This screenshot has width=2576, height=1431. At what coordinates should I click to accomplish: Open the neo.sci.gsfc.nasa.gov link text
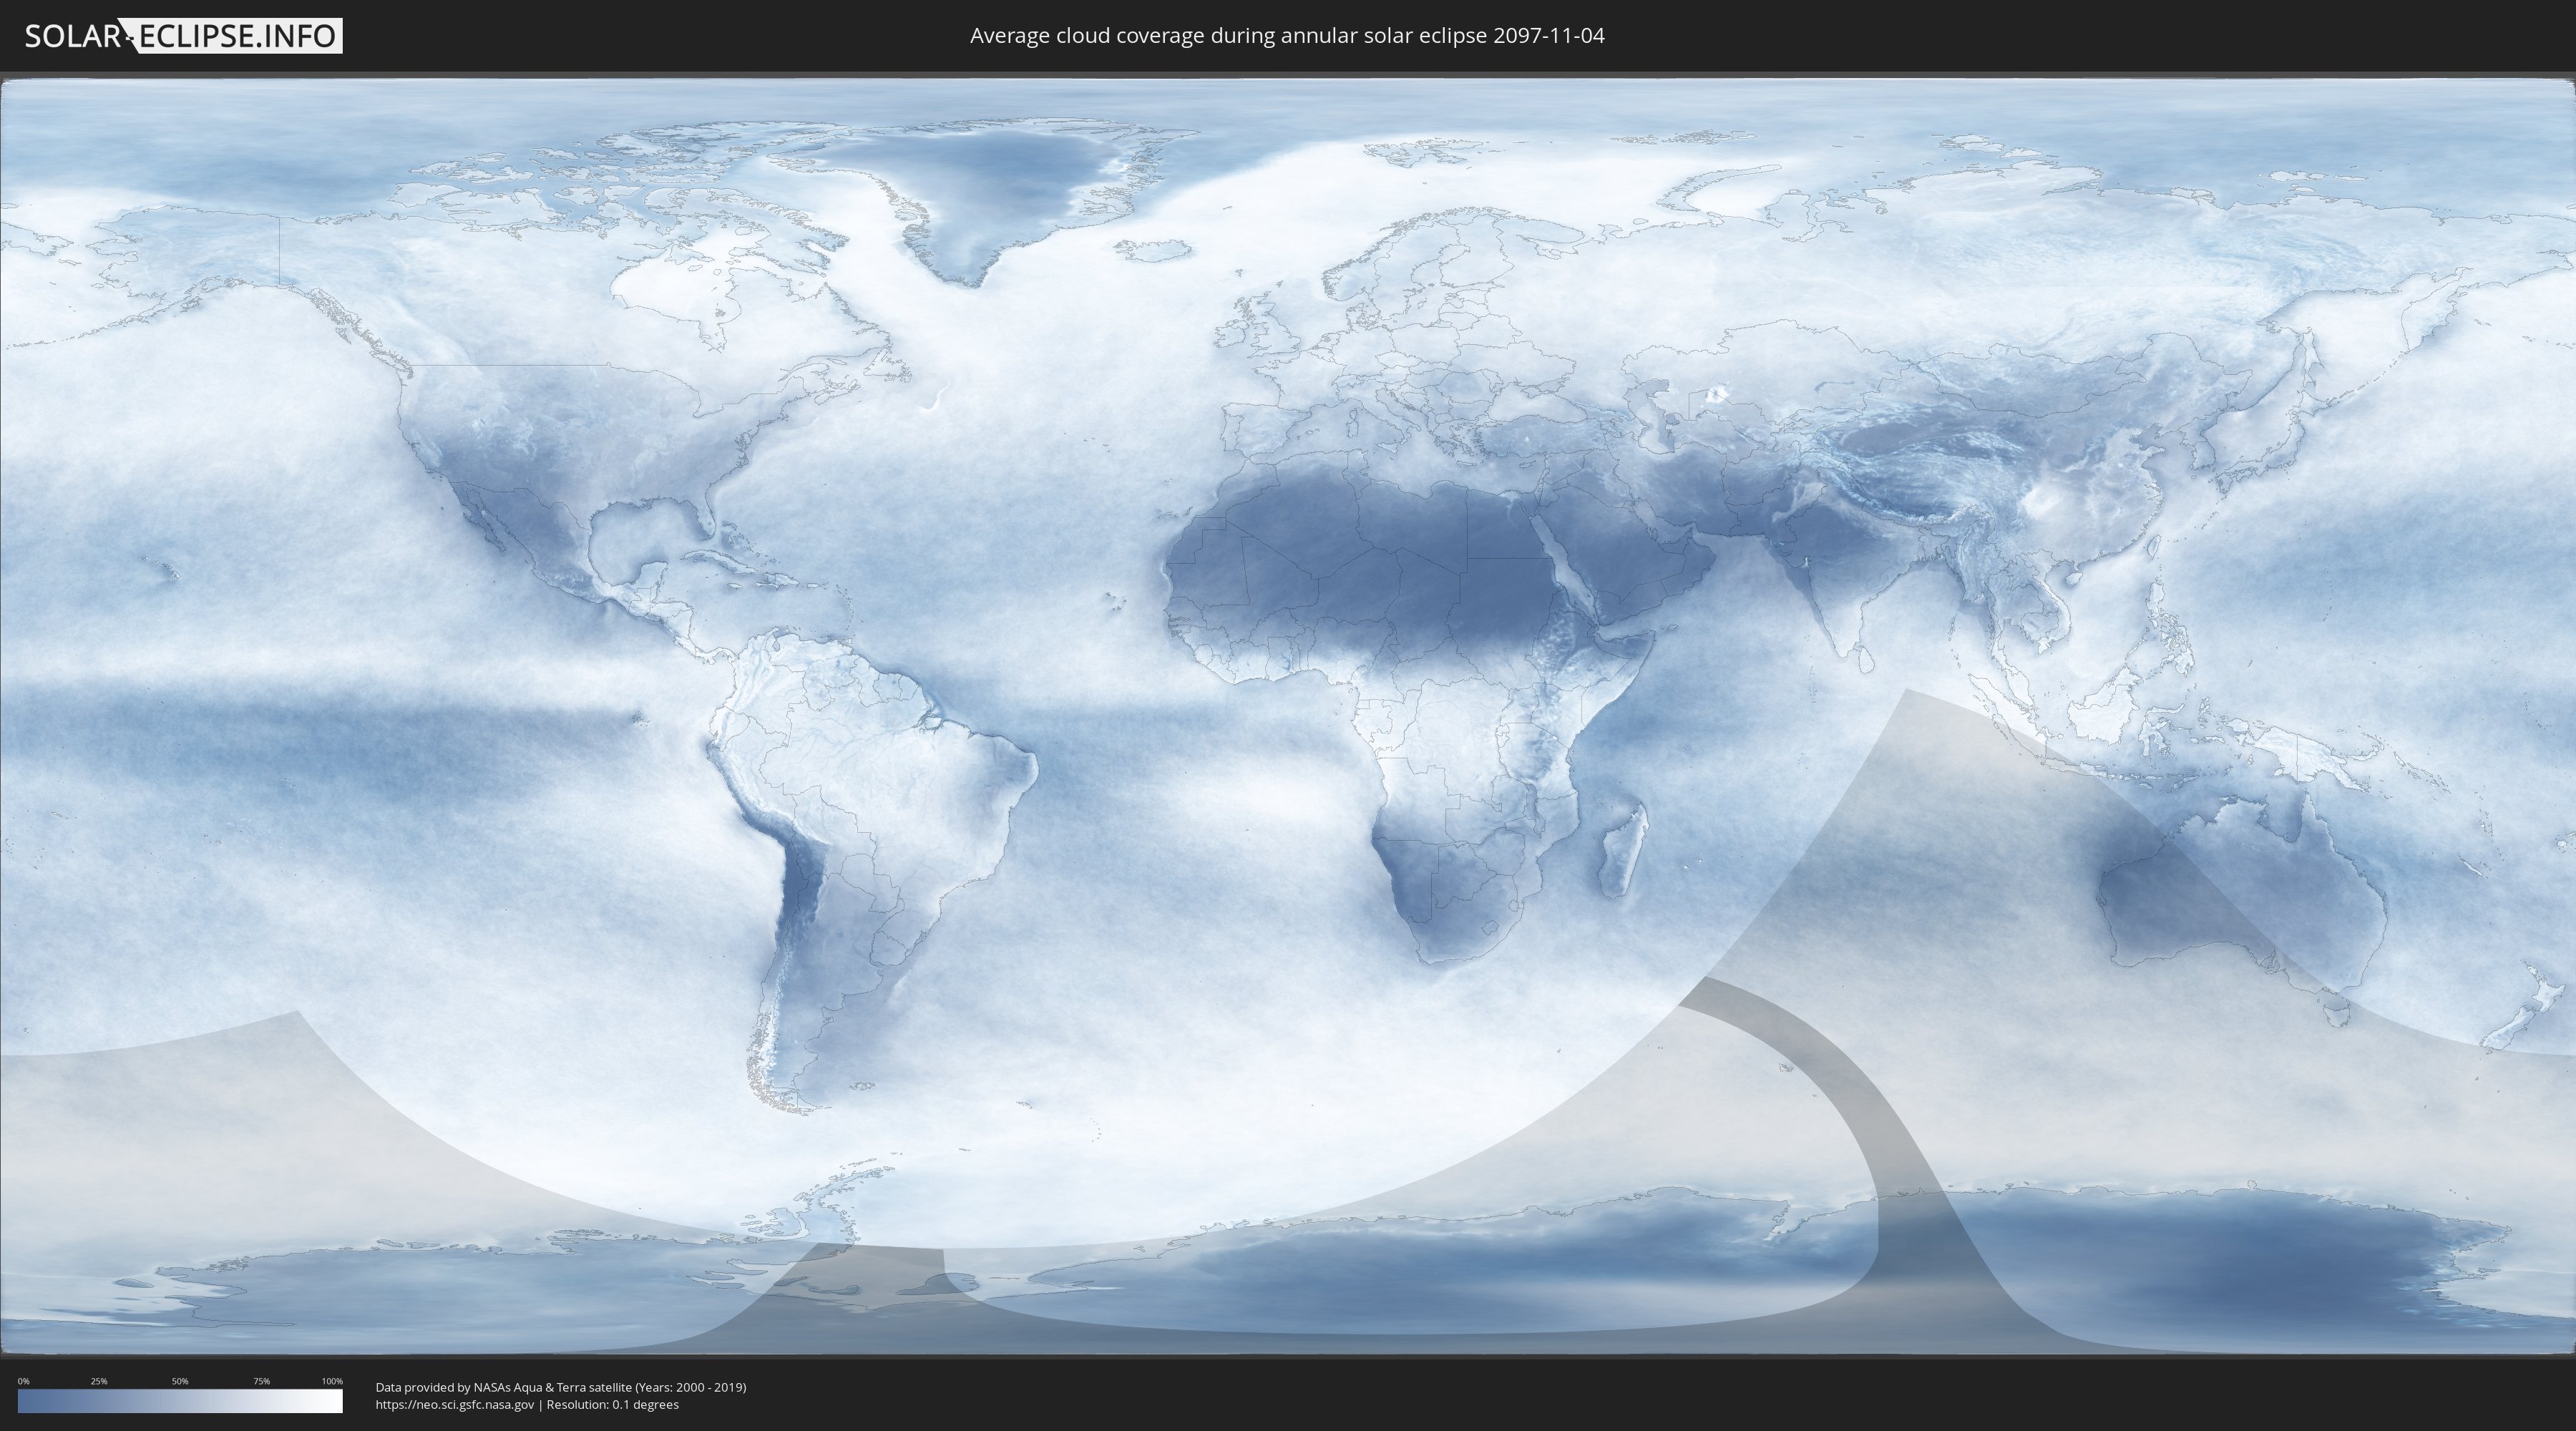pyautogui.click(x=454, y=1405)
